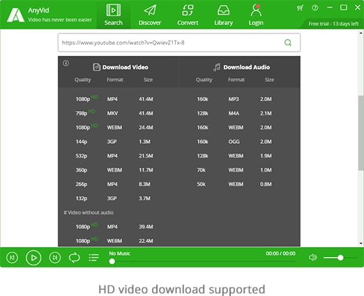
Task: Click the scrollbar up arrow
Action: click(x=361, y=33)
